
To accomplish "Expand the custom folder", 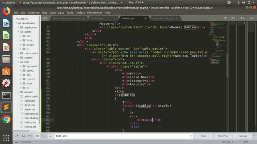I will click(21, 79).
